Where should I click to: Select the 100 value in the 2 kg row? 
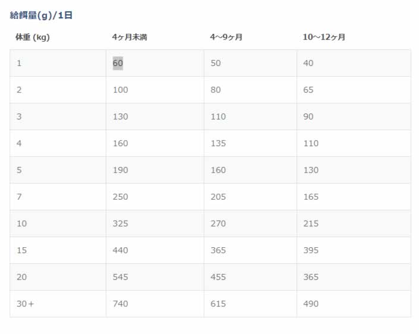click(x=120, y=90)
